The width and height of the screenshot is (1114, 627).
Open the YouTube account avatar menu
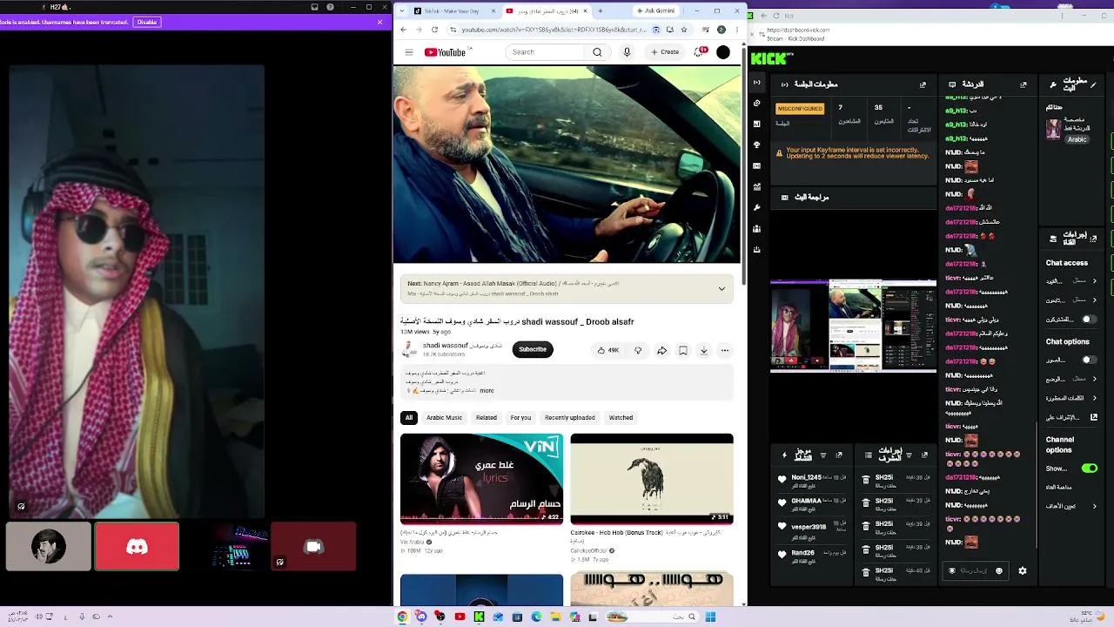[723, 52]
